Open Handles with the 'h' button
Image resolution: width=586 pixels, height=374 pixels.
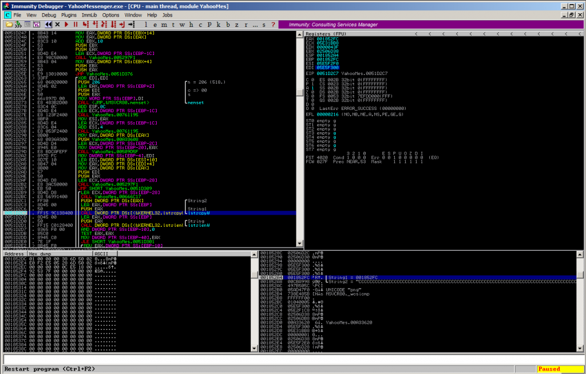coord(191,25)
